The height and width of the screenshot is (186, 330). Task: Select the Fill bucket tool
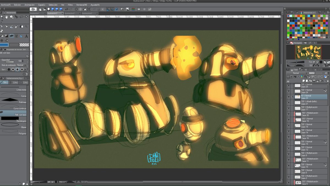pyautogui.click(x=2, y=36)
